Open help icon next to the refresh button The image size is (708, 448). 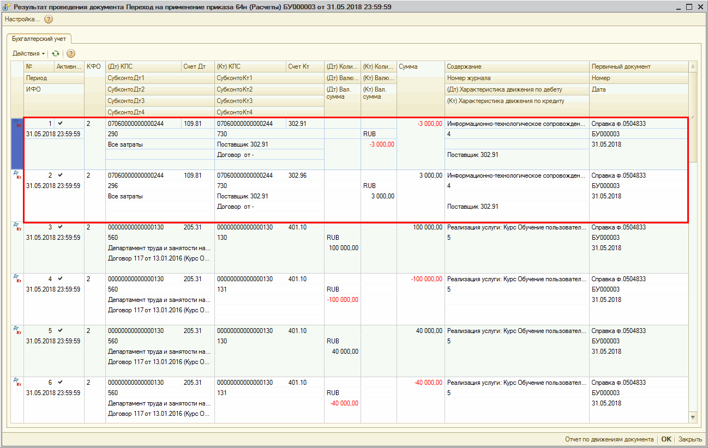tap(71, 53)
